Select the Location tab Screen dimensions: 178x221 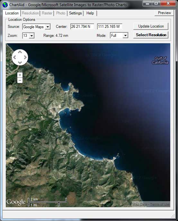point(12,13)
